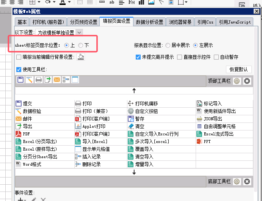Switch to the 引用JavaScript tab
The width and height of the screenshot is (262, 201).
tap(235, 22)
